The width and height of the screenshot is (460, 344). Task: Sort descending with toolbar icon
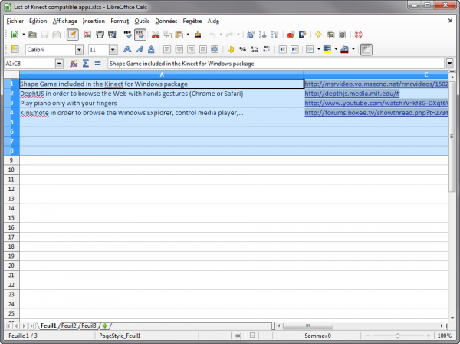(274, 35)
